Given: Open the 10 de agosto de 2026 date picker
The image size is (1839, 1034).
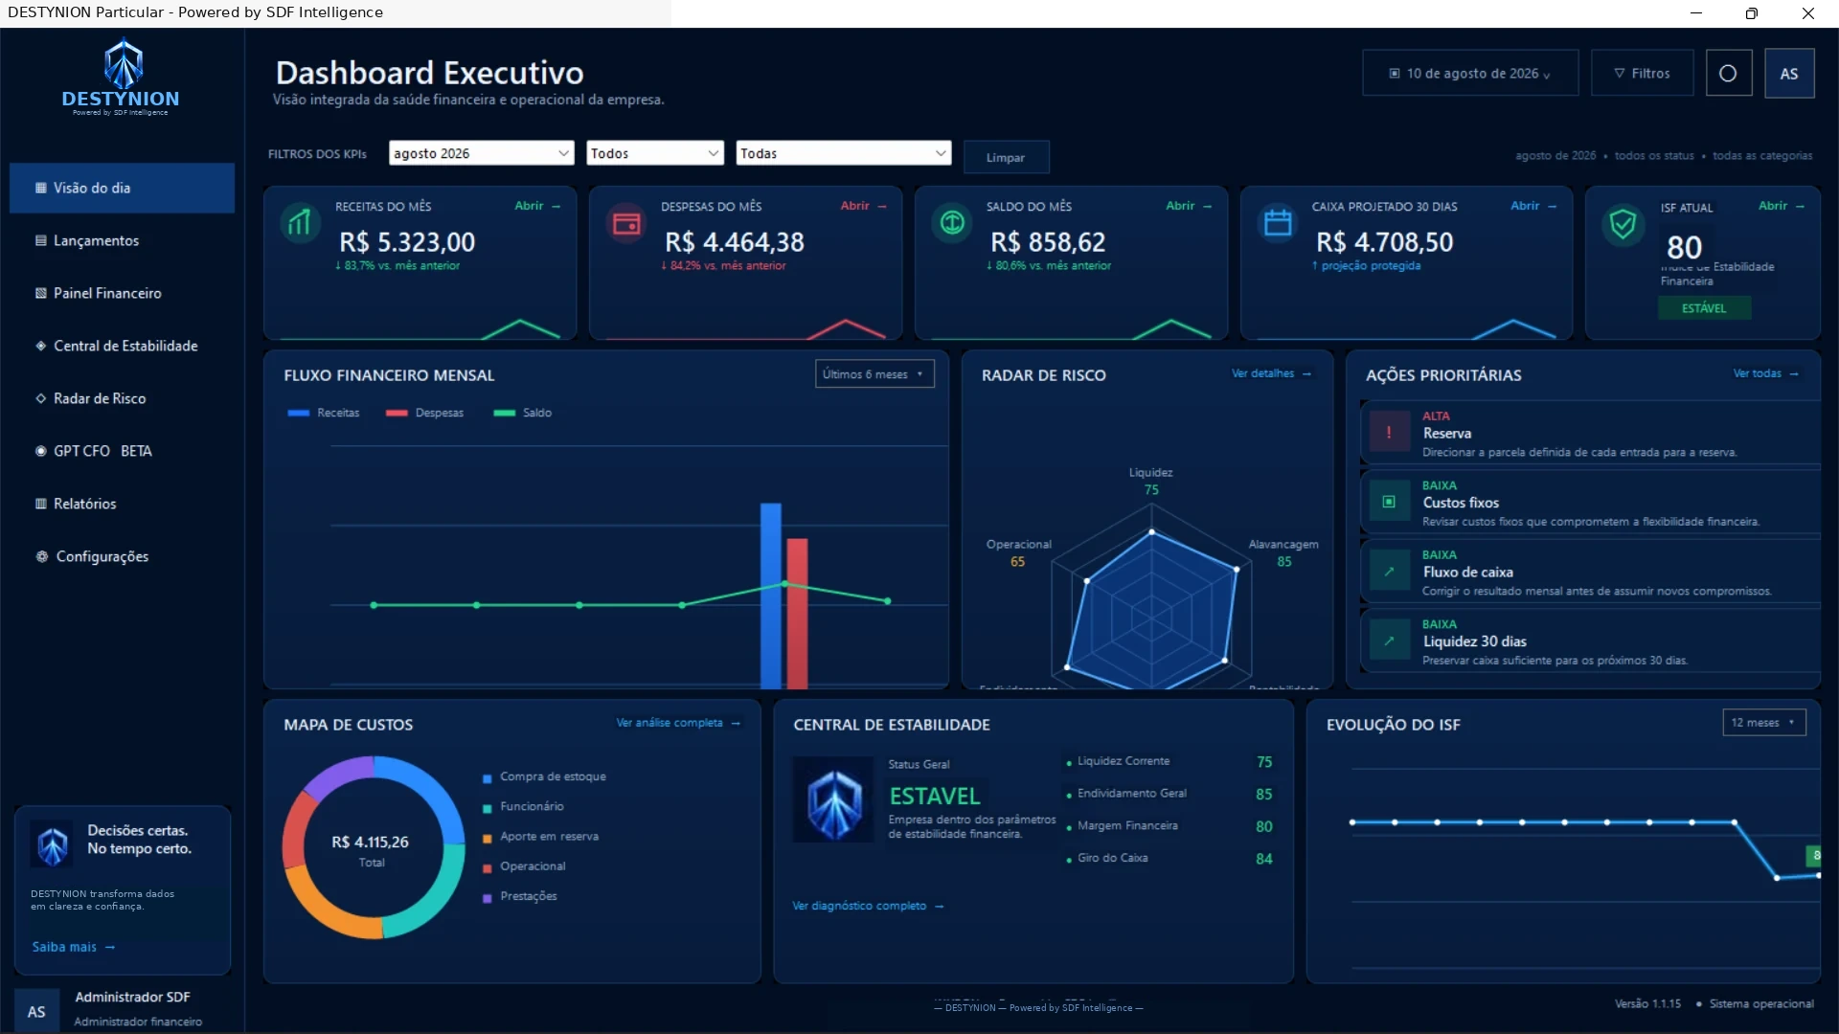Looking at the screenshot, I should [1470, 74].
